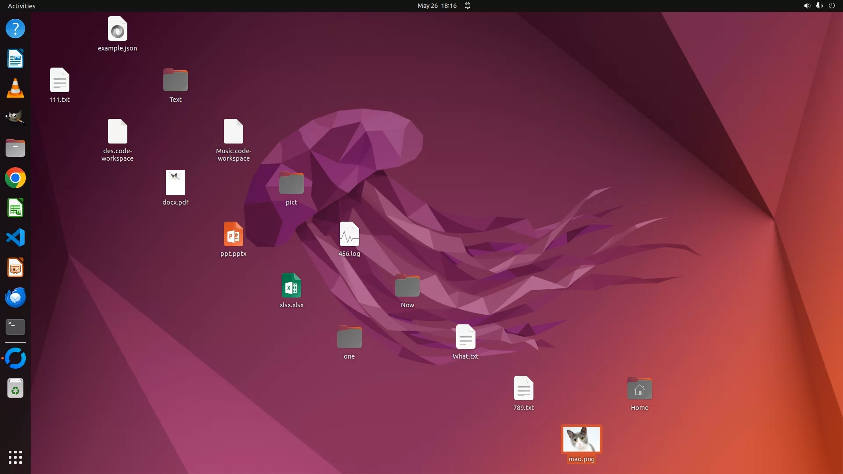Open LibreOffice Calc from dock
The width and height of the screenshot is (843, 474).
coord(15,208)
